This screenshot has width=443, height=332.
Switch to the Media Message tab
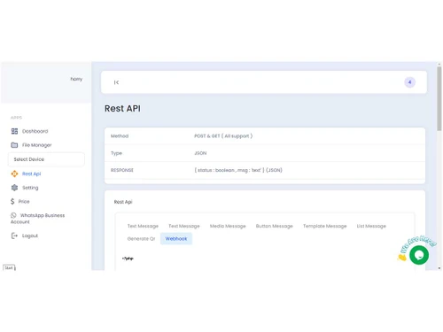tap(228, 226)
